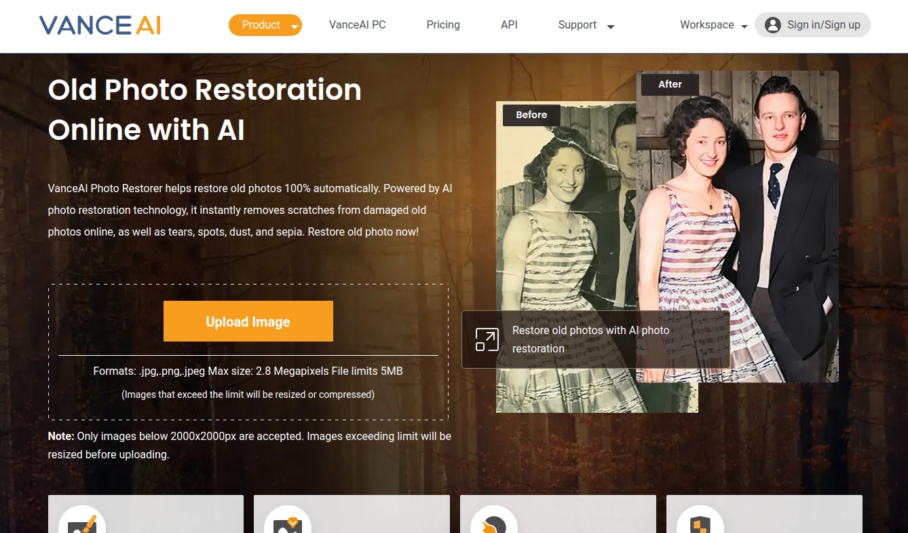This screenshot has height=533, width=908.
Task: Go to VanceAI PC page
Action: pos(358,25)
